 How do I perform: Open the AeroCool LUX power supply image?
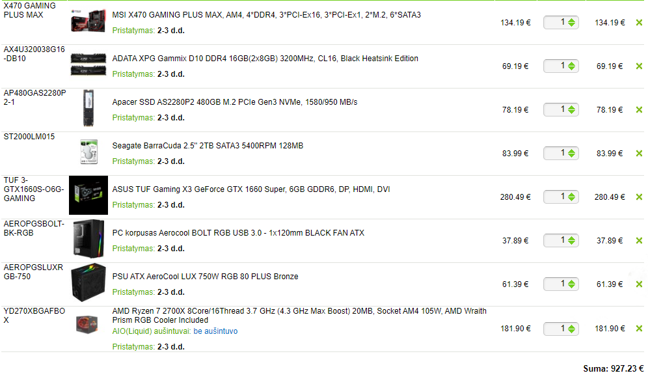pos(88,282)
